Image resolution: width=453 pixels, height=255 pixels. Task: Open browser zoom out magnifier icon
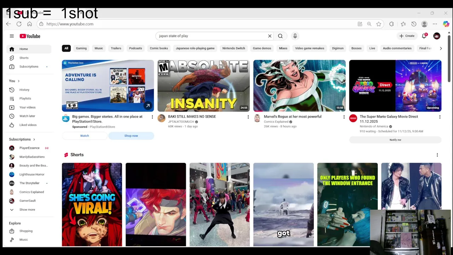tap(369, 24)
